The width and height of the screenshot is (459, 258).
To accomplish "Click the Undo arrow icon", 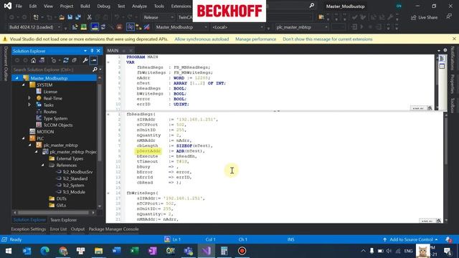I will coord(117,17).
